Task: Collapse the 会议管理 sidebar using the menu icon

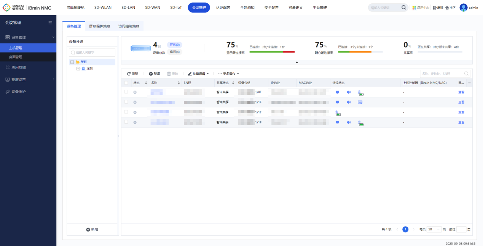Action: click(x=50, y=23)
